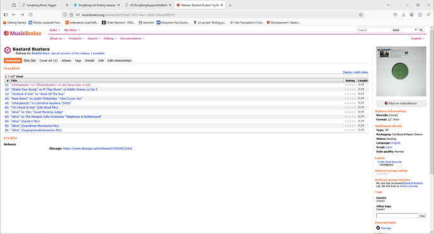Expand the My data menu
The image size is (434, 234).
click(72, 30)
